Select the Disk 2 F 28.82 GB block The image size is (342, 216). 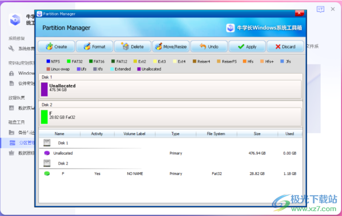(x=171, y=117)
